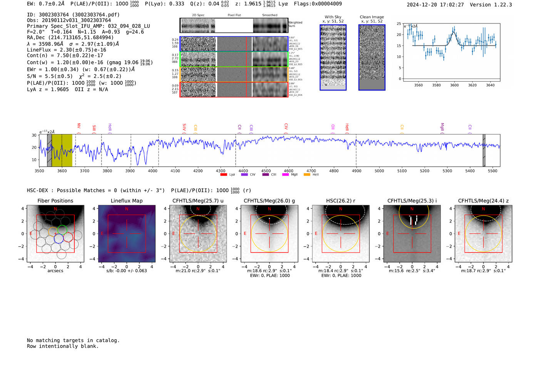
Task: Click the 'Row intentionally blank.' text
Action: coord(63,346)
